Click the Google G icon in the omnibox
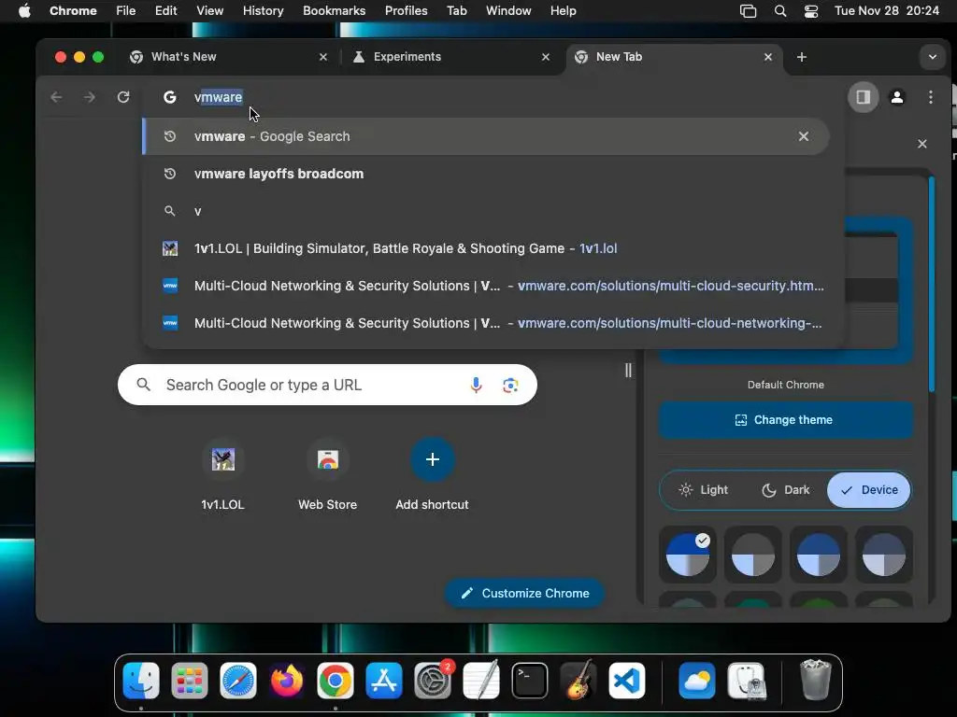 [x=170, y=97]
